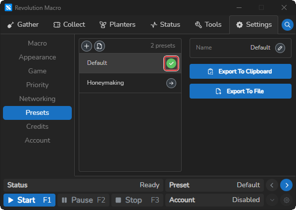Open Macro settings section

click(x=38, y=43)
